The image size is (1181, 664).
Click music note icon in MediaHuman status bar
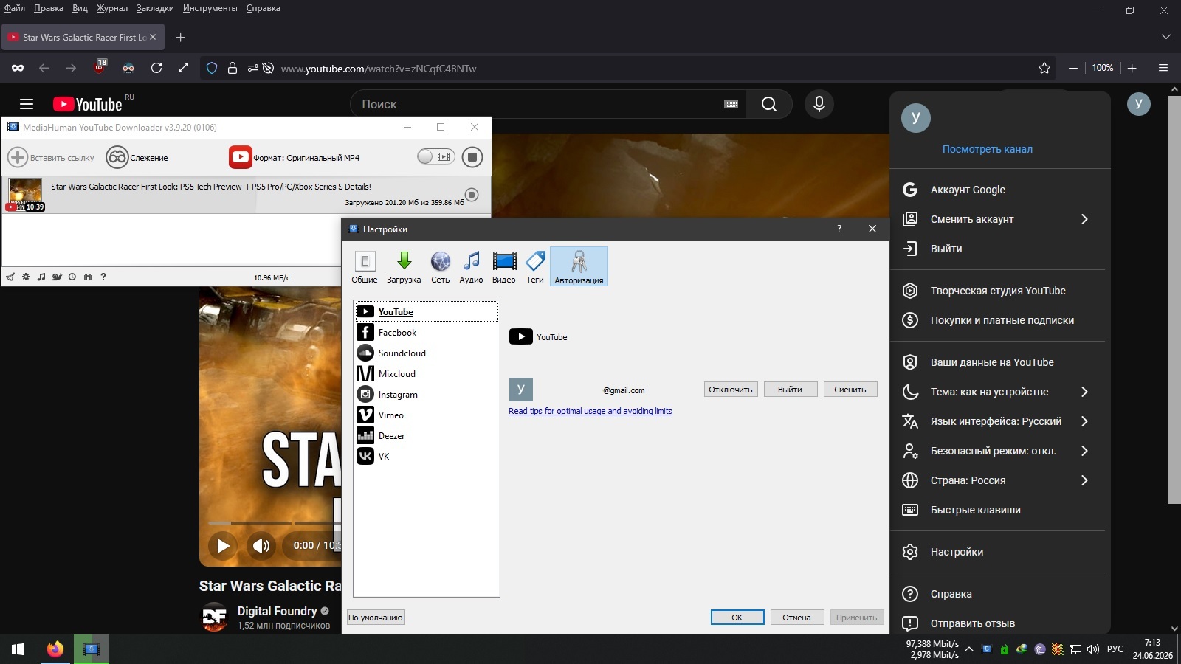[41, 277]
